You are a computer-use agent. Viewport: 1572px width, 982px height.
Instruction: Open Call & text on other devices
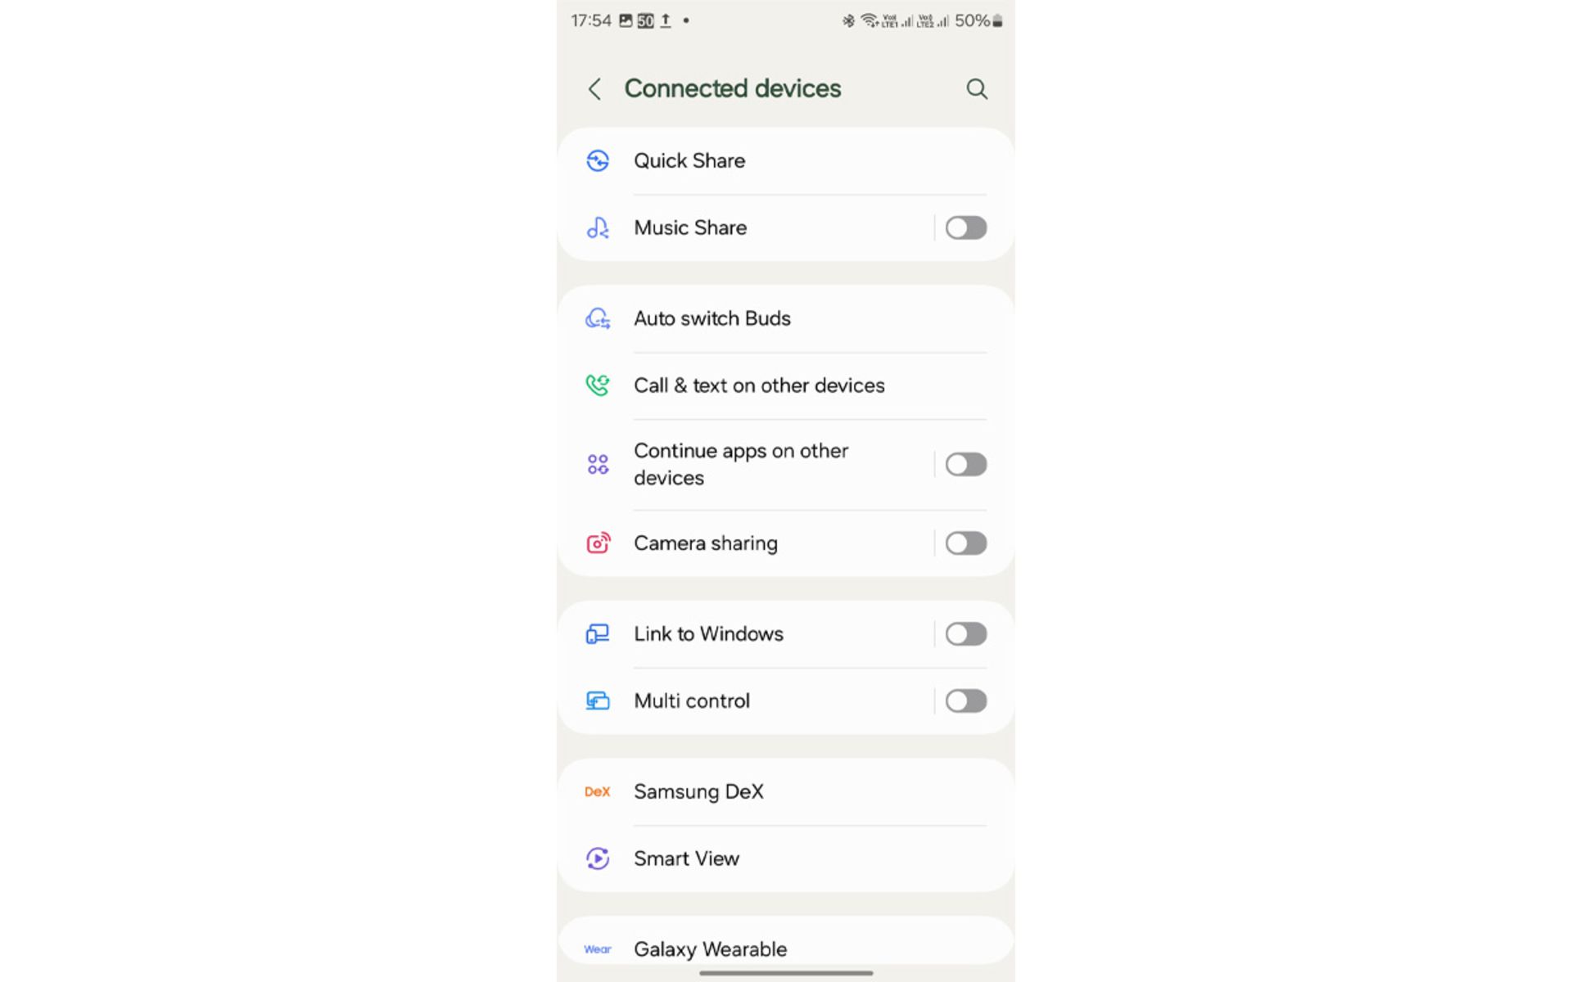(x=759, y=385)
